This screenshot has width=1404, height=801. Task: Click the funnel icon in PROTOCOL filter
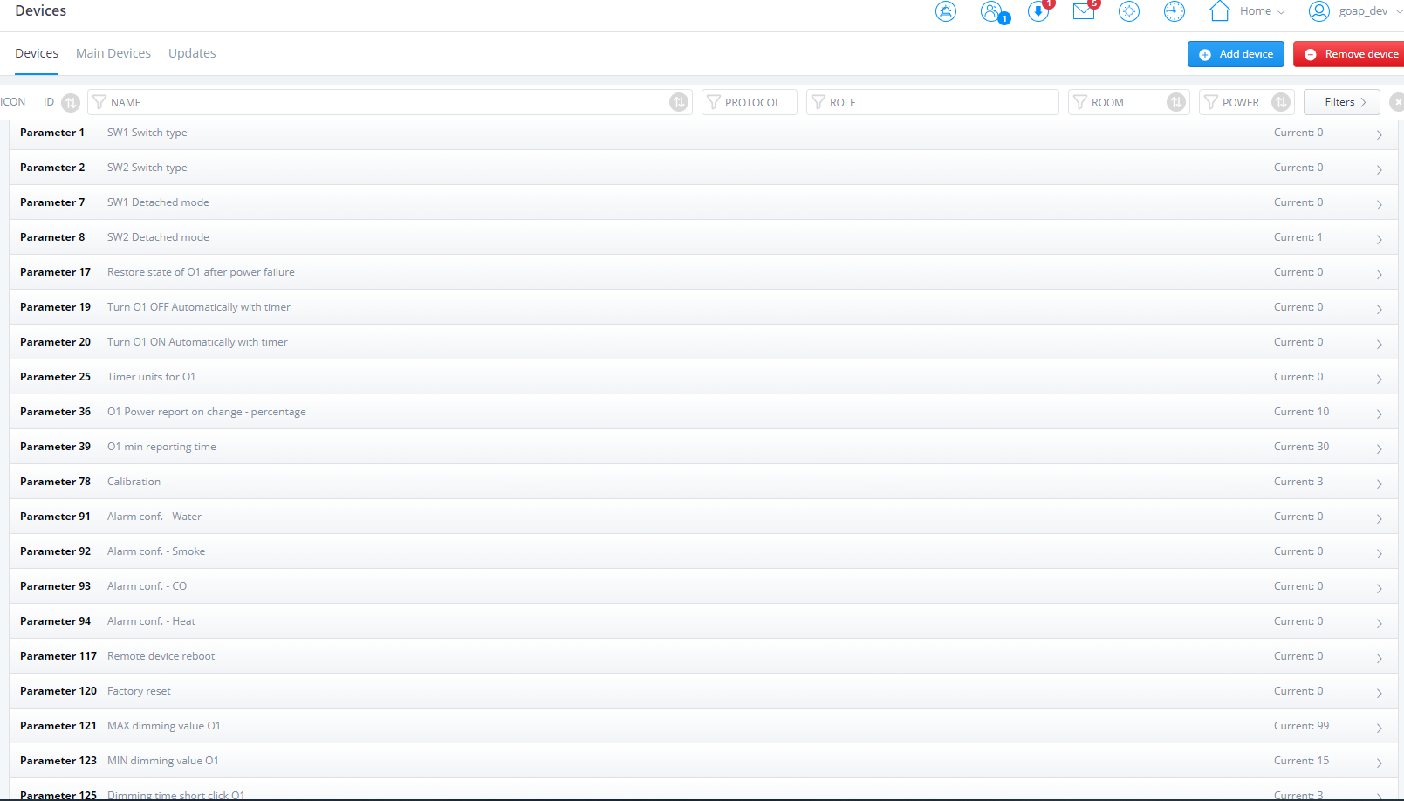pos(714,102)
